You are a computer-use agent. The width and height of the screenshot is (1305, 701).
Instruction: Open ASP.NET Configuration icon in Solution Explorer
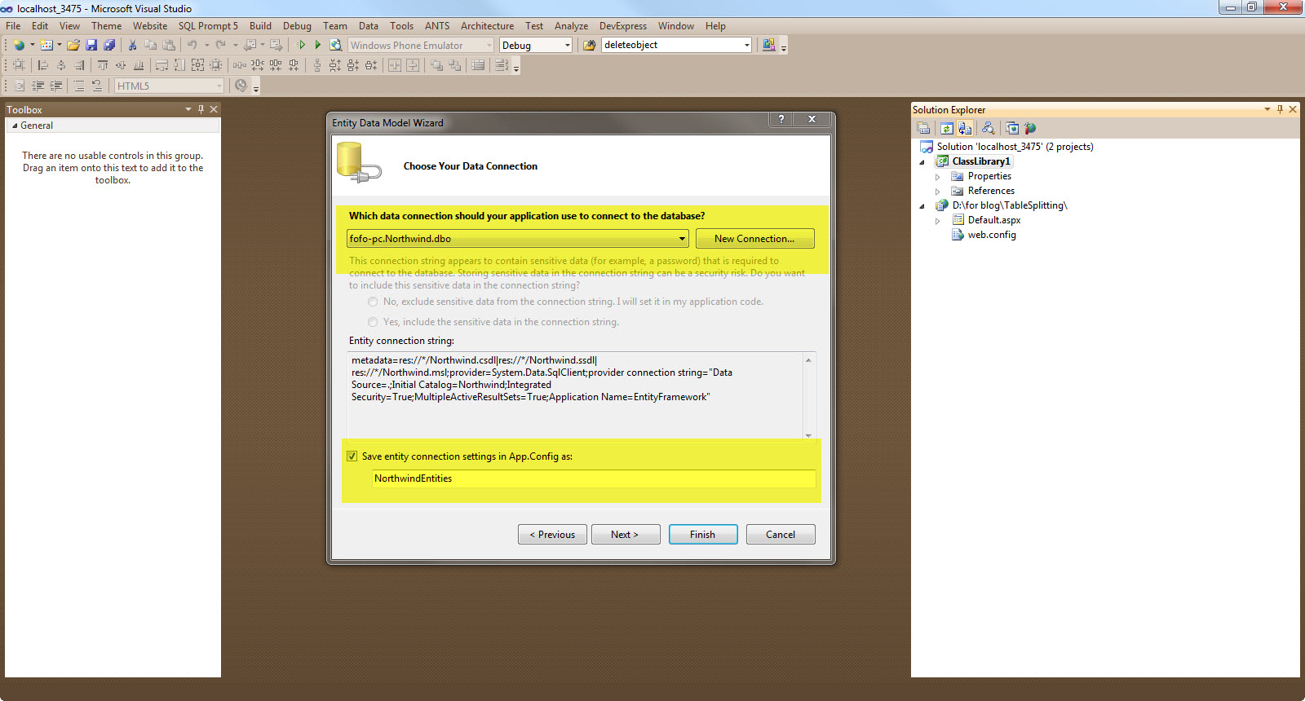(1030, 128)
